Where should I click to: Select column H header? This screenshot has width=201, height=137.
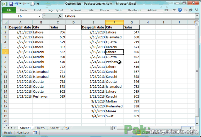pos(148,22)
